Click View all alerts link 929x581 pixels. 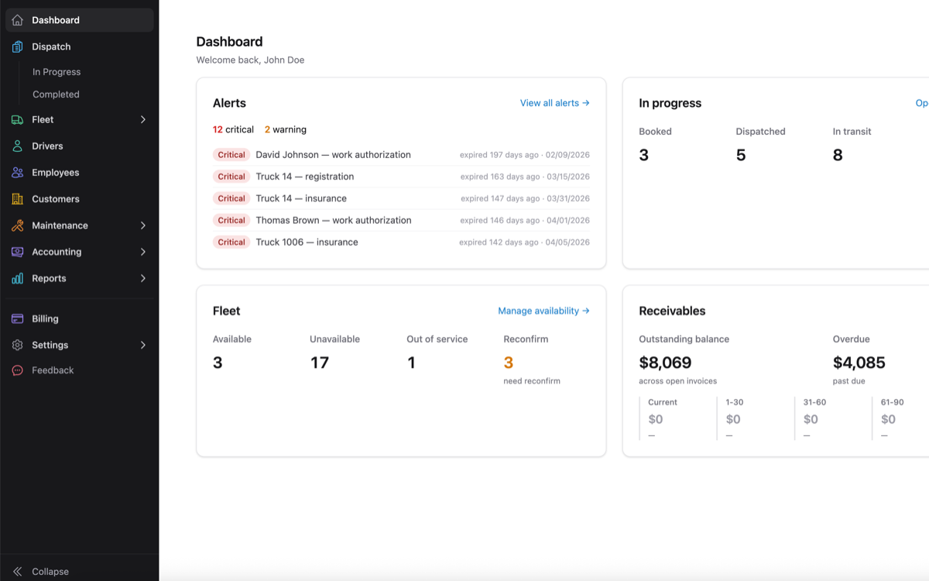click(554, 103)
